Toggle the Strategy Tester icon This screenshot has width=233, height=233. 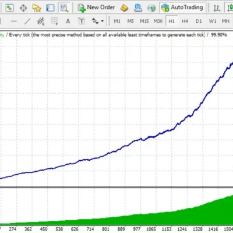[64, 8]
